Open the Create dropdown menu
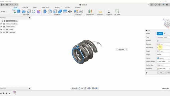 click(x=26, y=15)
